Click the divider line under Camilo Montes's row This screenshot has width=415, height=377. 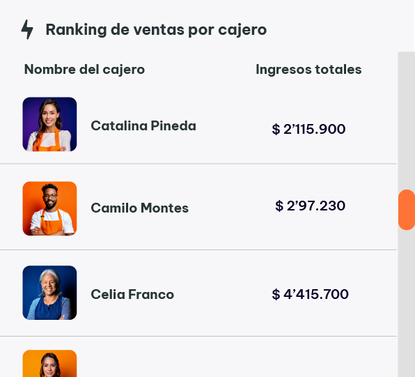(198, 249)
